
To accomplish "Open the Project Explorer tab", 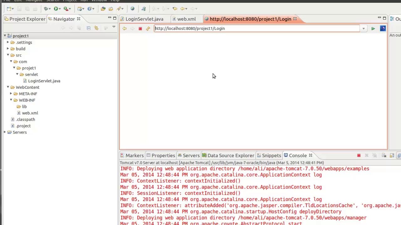I will (x=25, y=19).
